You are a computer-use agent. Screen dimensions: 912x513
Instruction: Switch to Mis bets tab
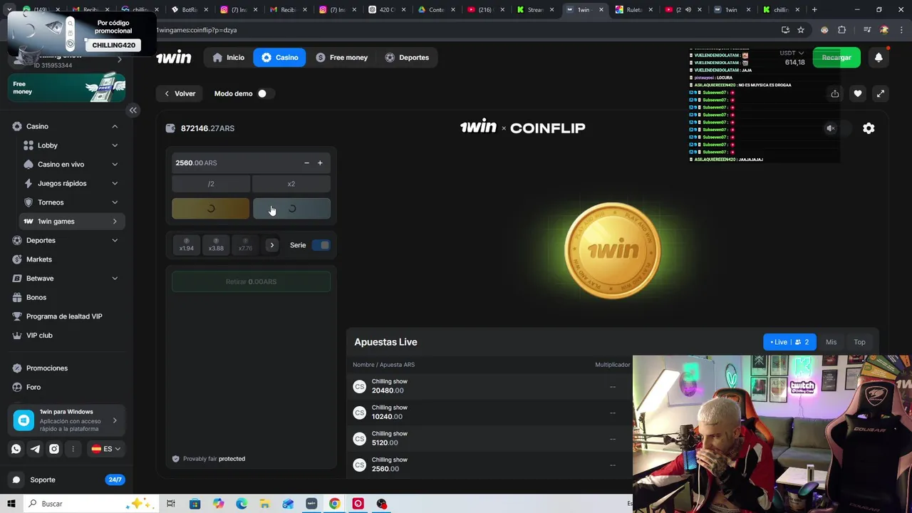831,342
